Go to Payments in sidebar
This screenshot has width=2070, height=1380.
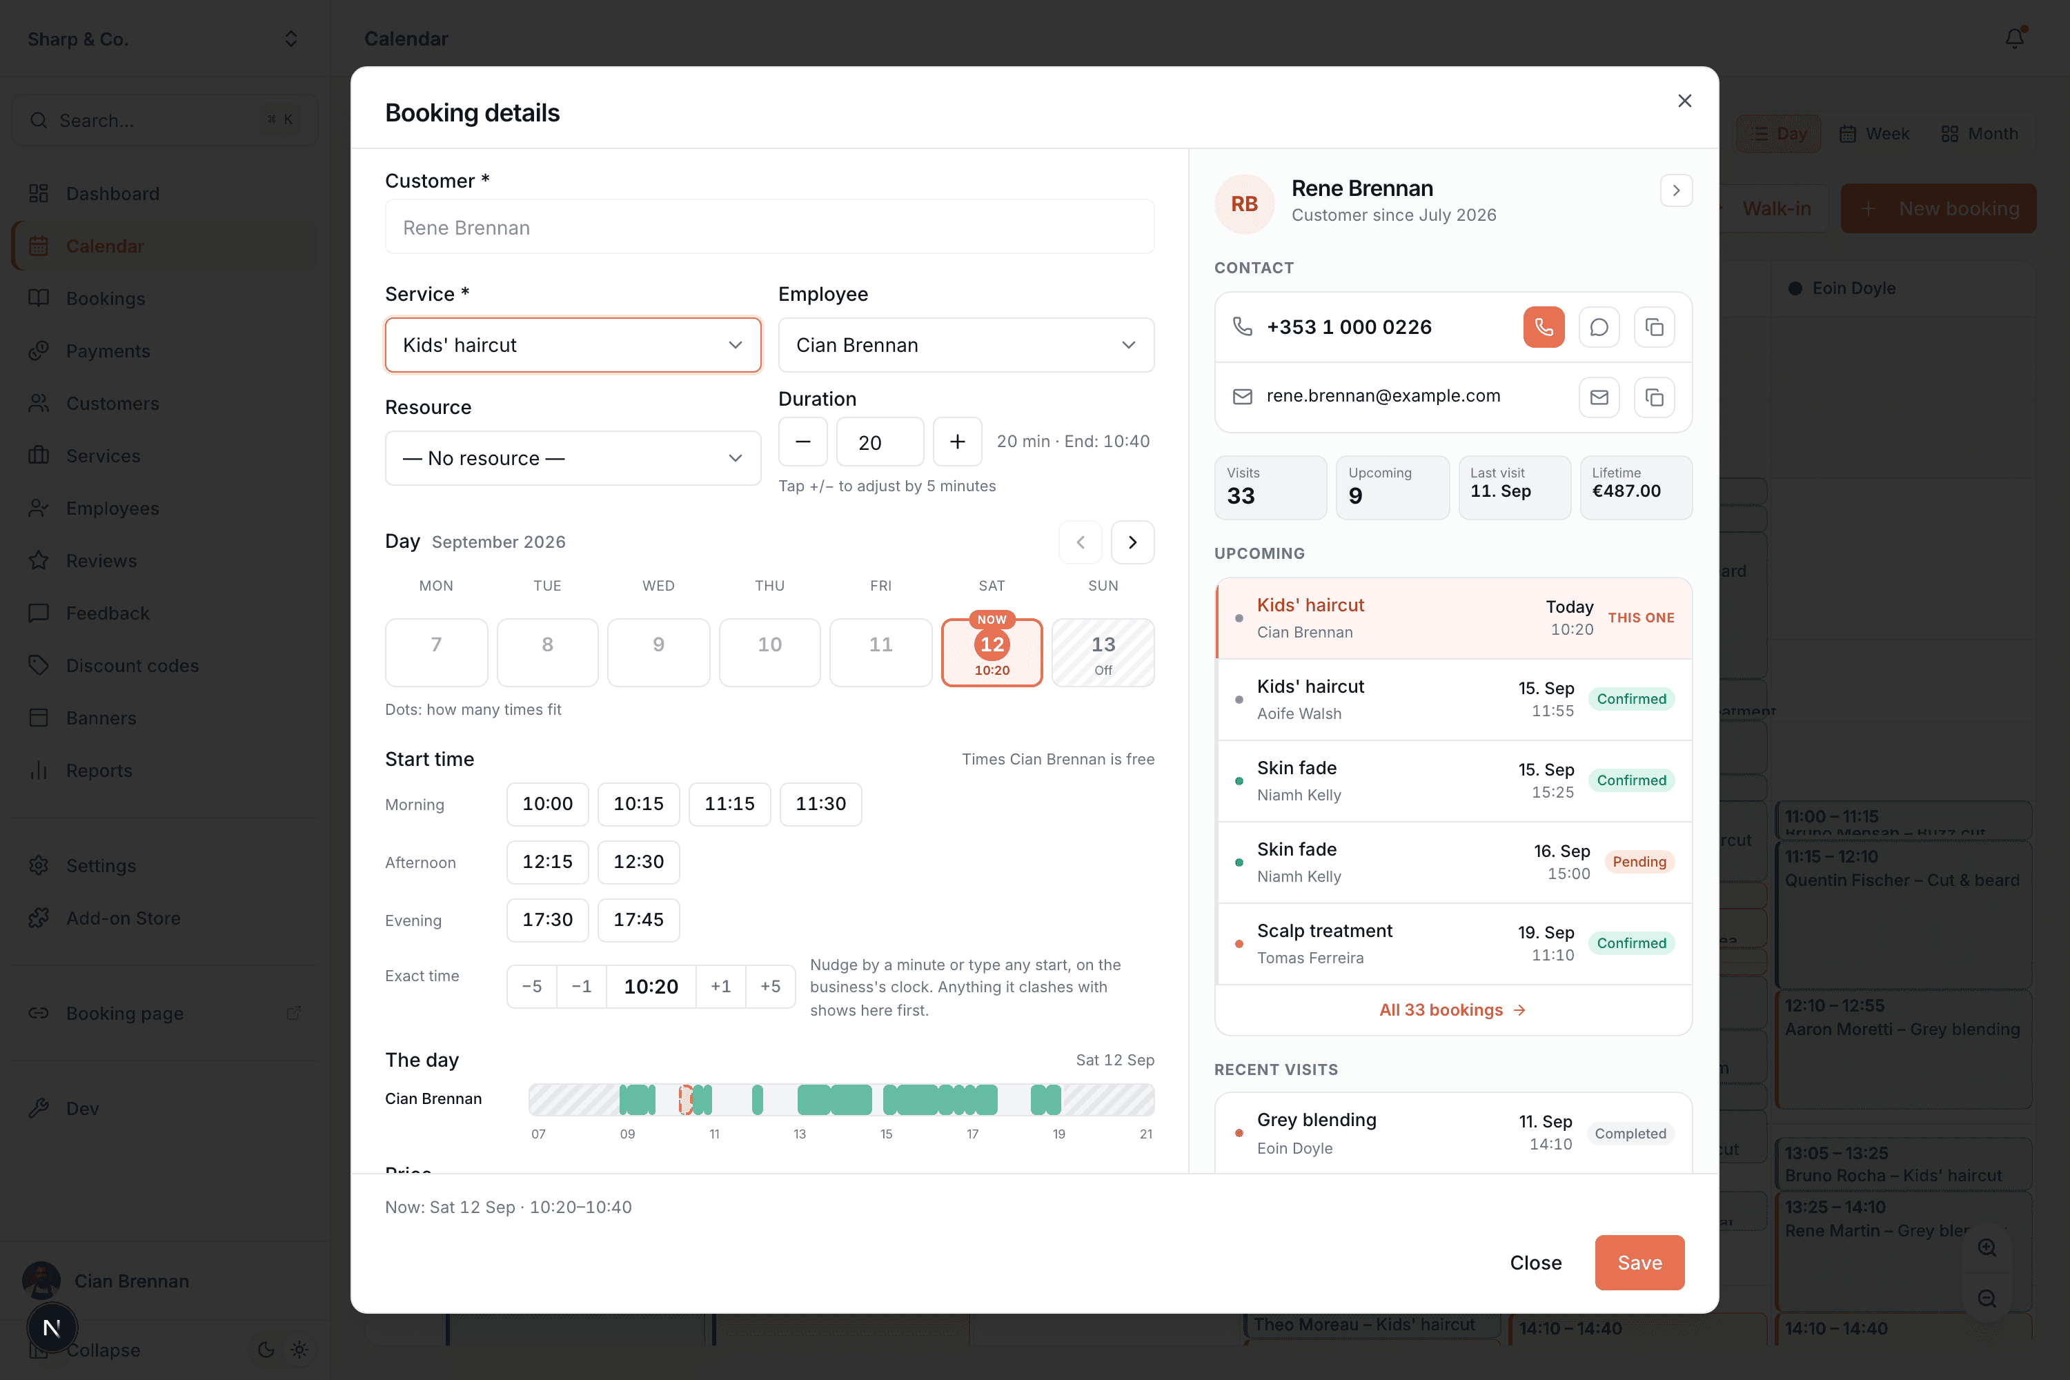tap(165, 351)
